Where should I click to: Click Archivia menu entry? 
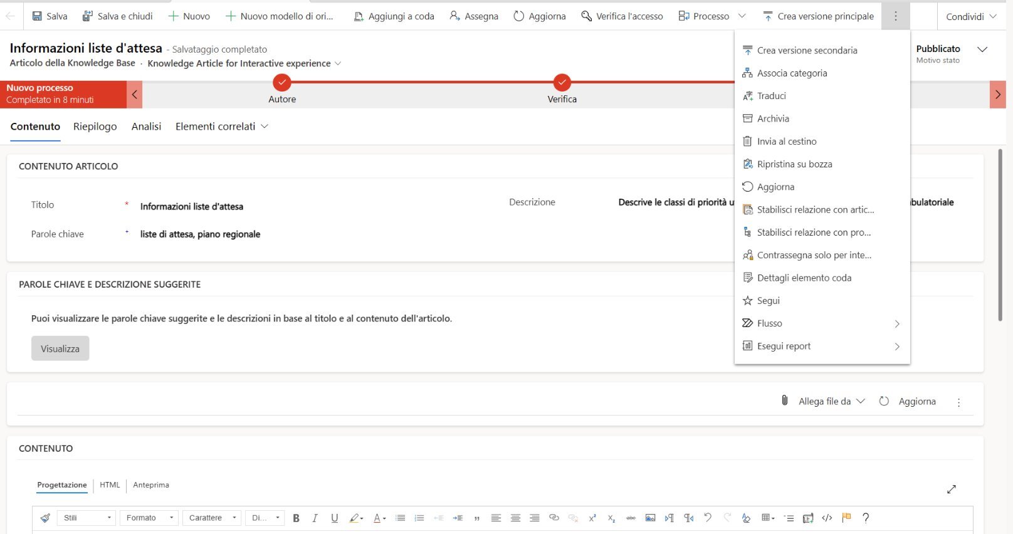[822, 118]
